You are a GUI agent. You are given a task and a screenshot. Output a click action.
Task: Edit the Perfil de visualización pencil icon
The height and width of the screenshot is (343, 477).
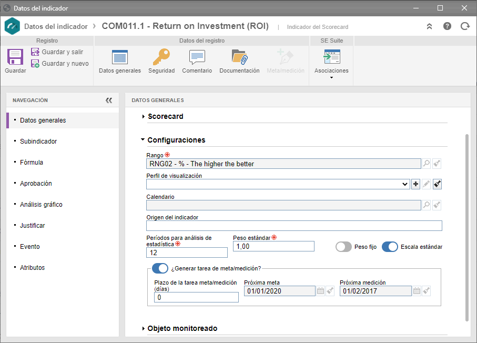pos(426,184)
